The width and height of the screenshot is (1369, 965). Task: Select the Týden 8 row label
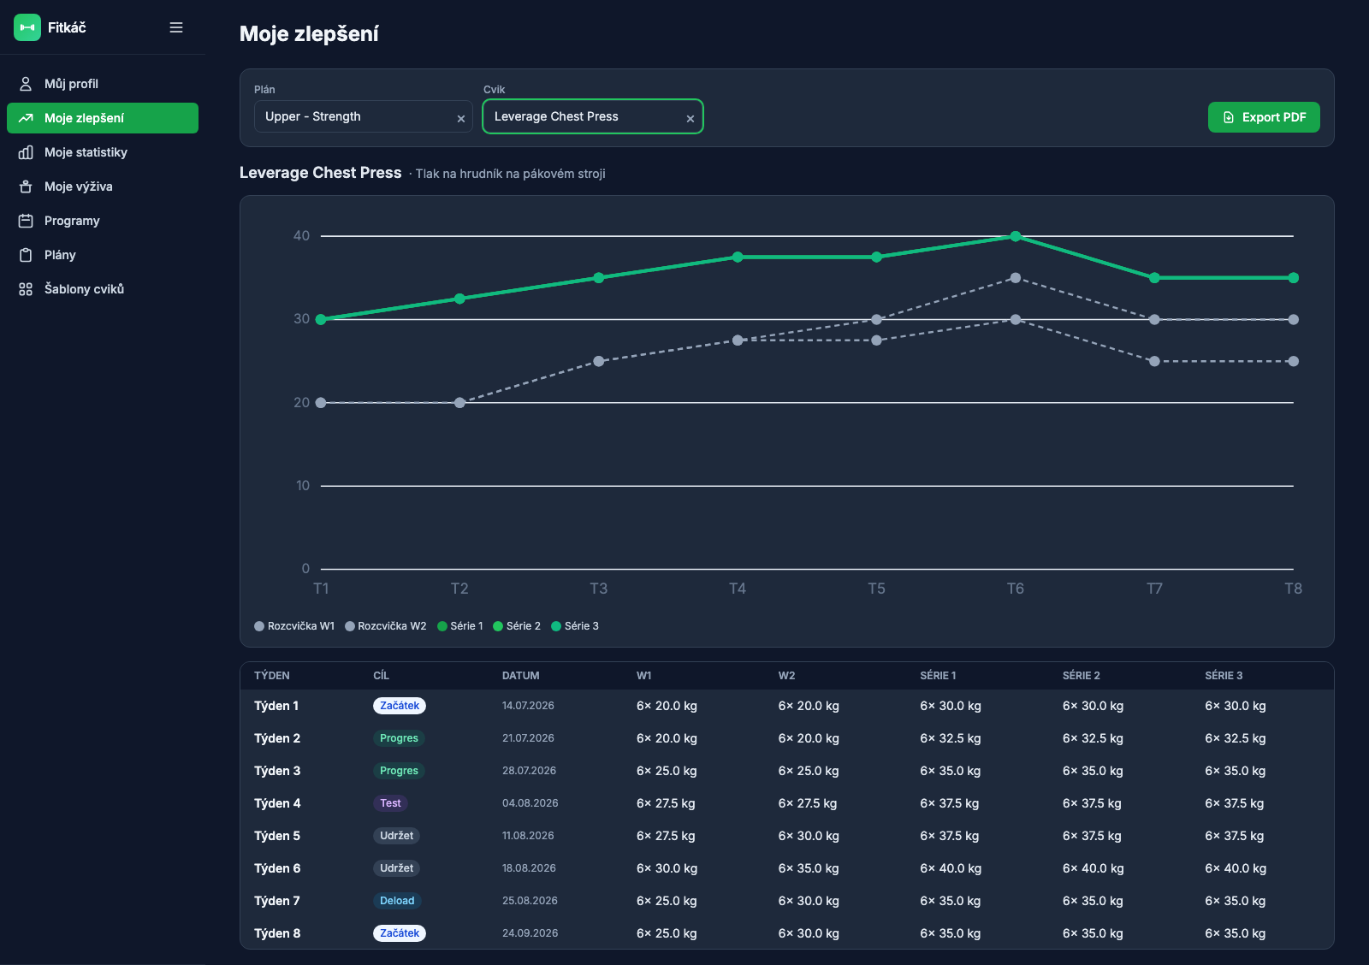[x=277, y=933]
